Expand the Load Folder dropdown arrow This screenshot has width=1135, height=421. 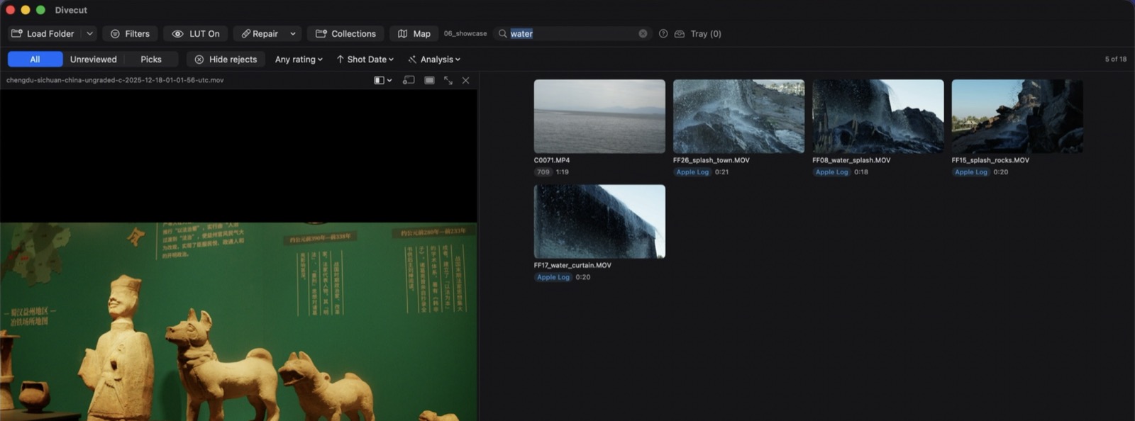coord(89,33)
